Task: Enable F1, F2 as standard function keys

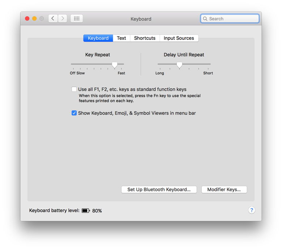Action: [74, 89]
